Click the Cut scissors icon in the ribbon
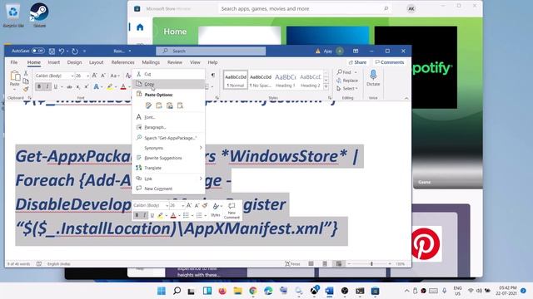Screen dimensions: 533x299 tap(26, 73)
